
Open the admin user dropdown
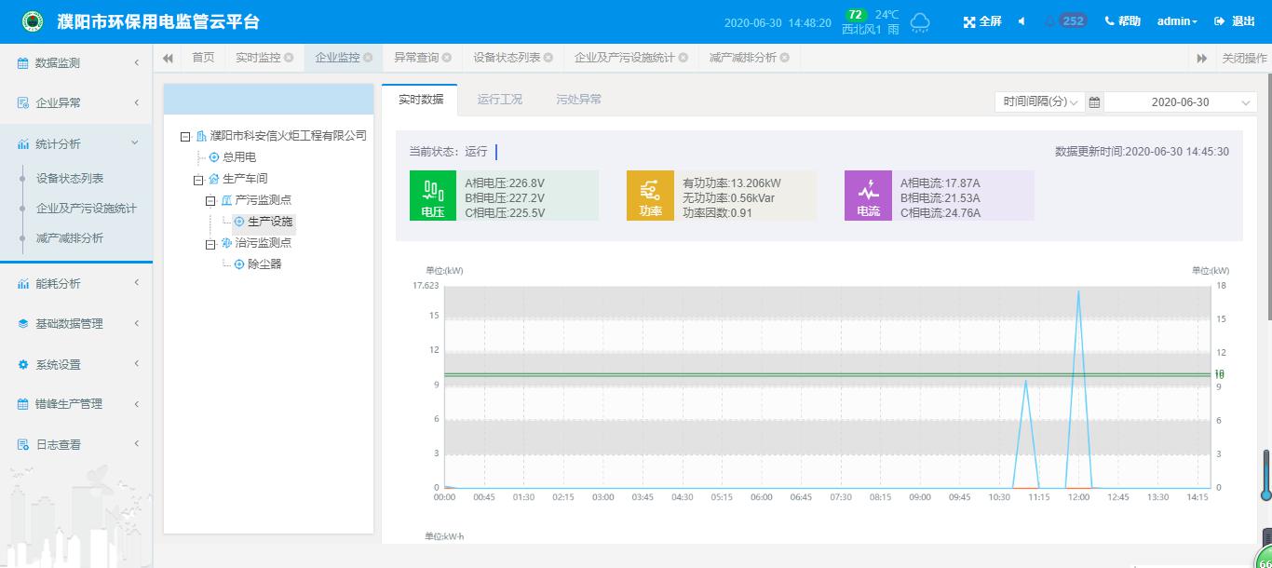click(1177, 21)
